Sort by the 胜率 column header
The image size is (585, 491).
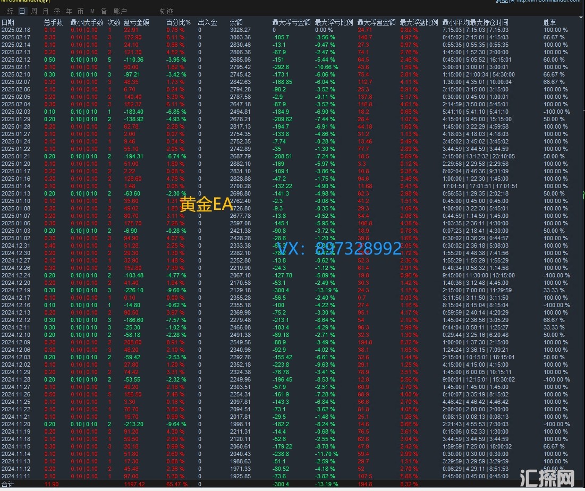click(x=549, y=22)
